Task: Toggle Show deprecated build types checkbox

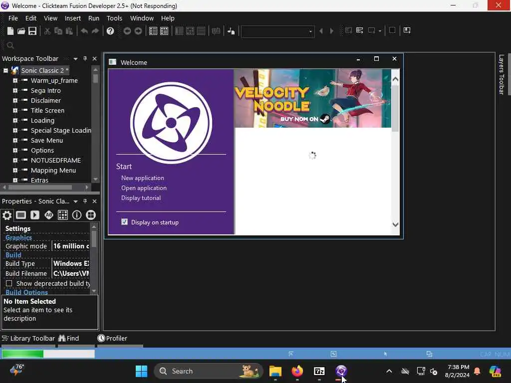Action: point(9,283)
